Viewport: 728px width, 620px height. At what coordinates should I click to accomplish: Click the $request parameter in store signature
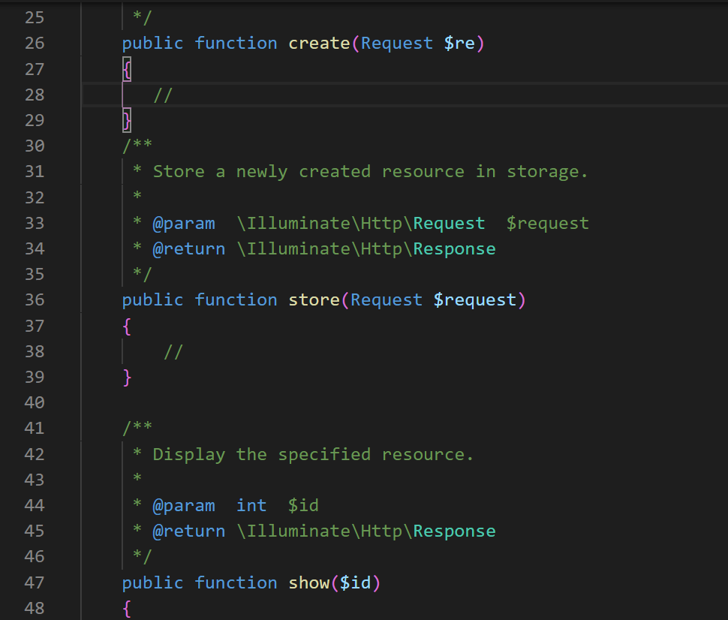coord(475,300)
